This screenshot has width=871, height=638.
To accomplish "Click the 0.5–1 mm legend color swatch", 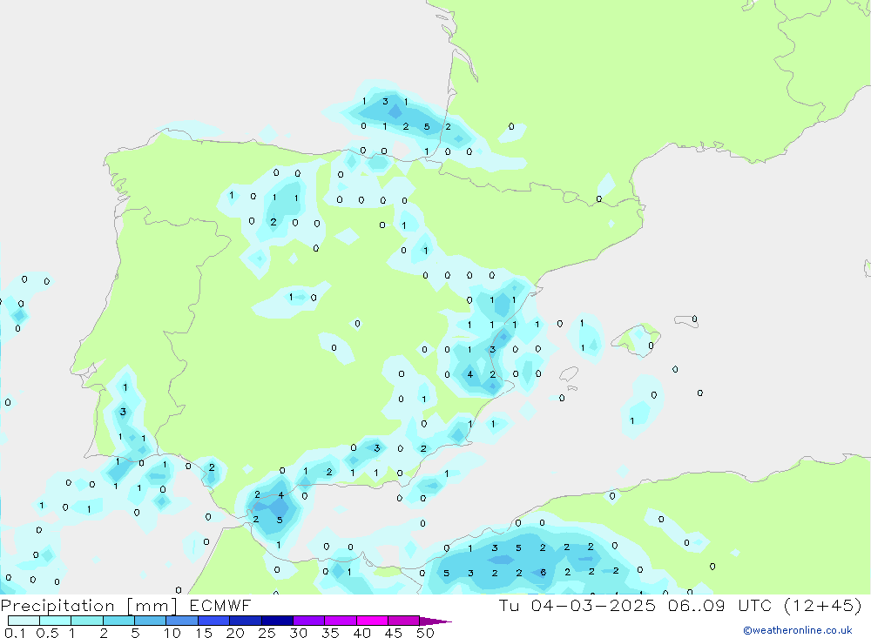I will 56,621.
